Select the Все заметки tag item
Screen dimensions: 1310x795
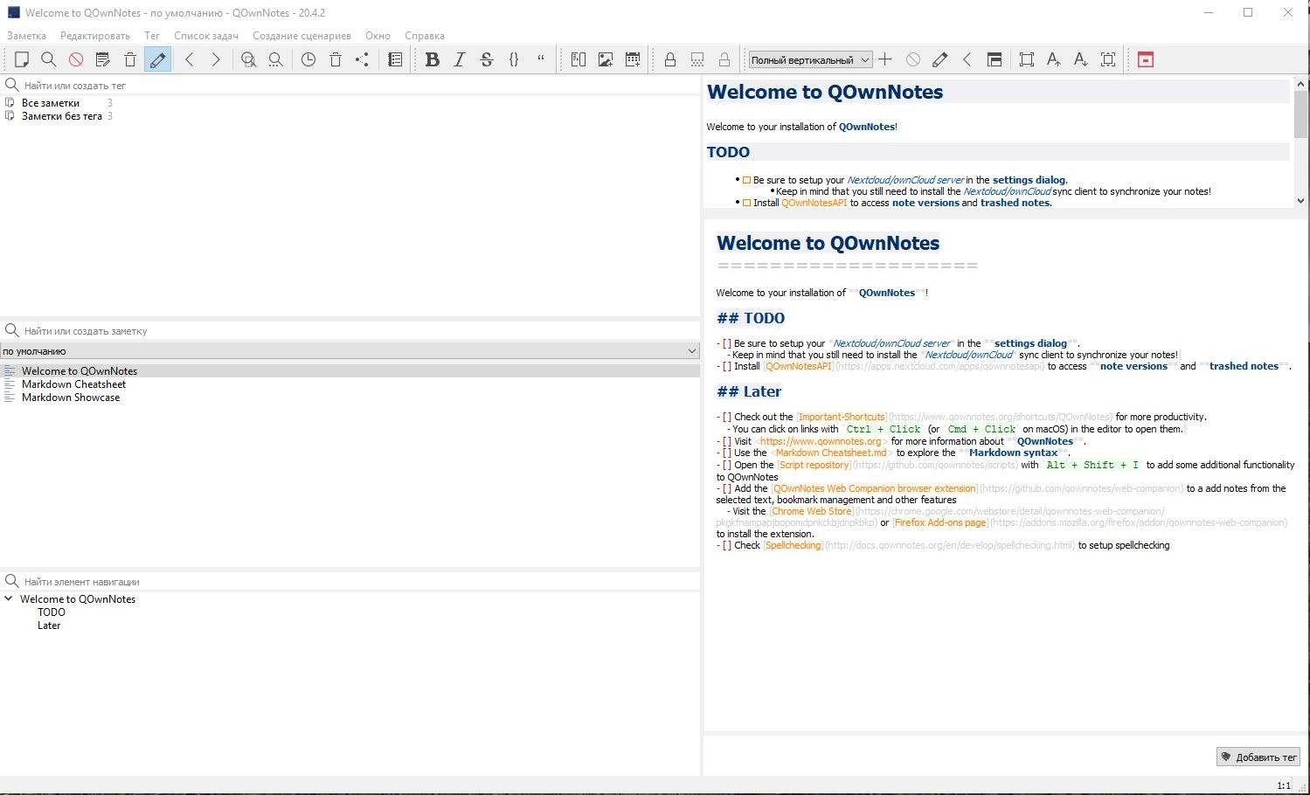(x=51, y=103)
